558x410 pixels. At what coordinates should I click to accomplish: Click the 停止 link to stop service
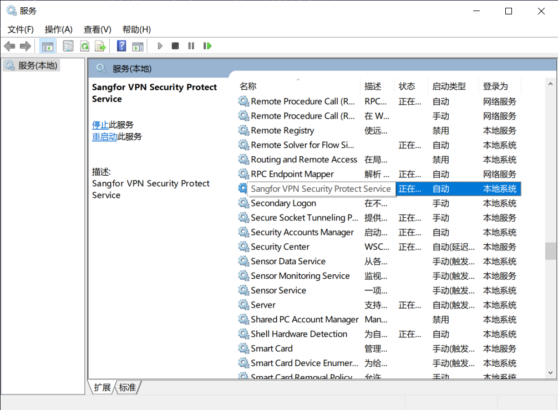point(100,125)
